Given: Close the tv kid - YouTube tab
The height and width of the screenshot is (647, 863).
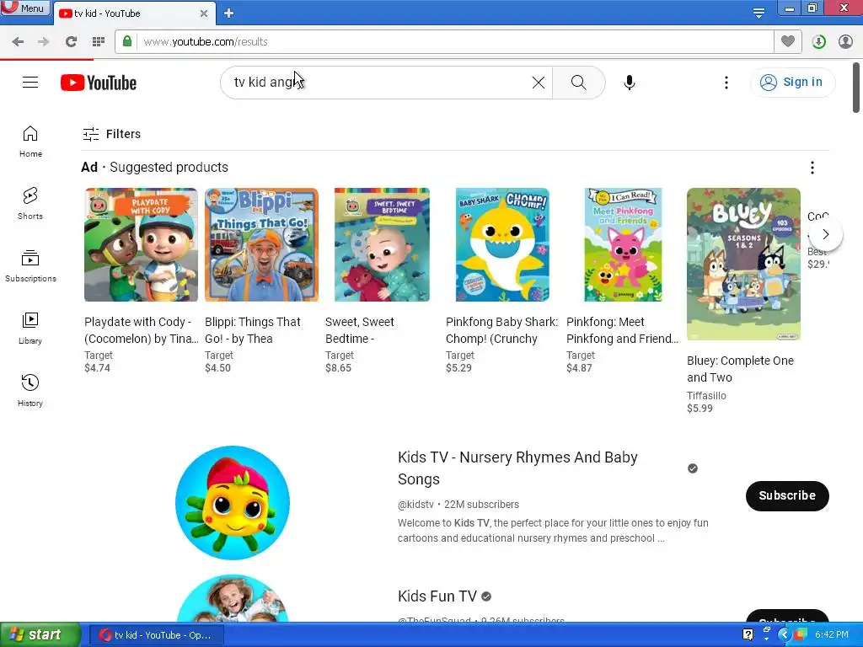Looking at the screenshot, I should tap(204, 13).
